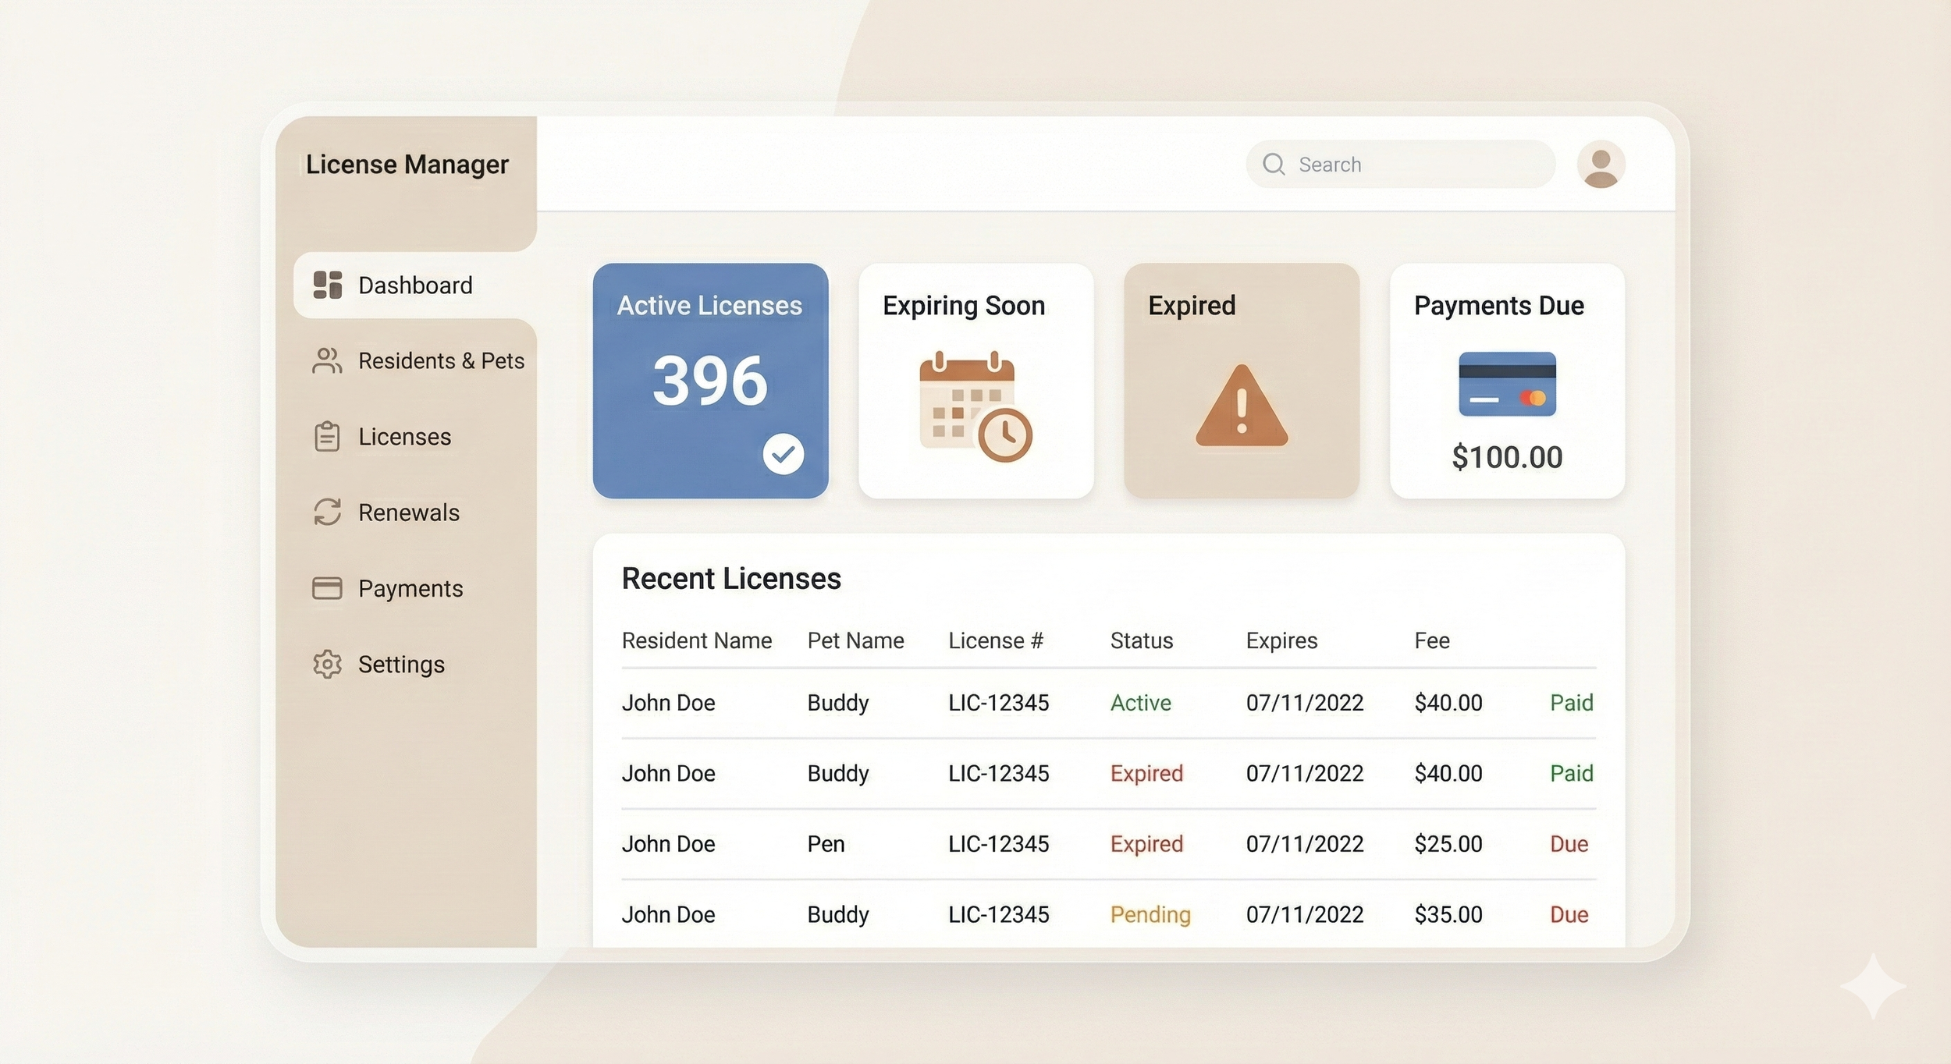Select the Status column header

[1141, 640]
